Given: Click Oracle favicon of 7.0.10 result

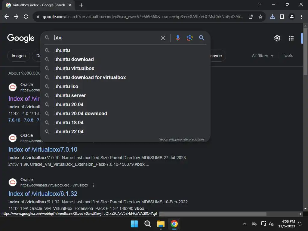Looking at the screenshot, I should tap(13, 138).
